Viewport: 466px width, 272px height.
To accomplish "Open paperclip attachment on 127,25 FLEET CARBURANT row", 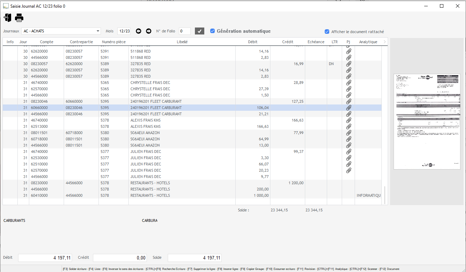I will 349,101.
